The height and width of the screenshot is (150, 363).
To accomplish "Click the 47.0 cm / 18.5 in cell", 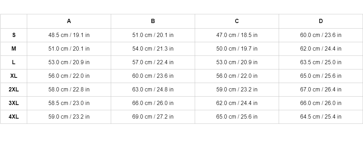I will click(237, 35).
